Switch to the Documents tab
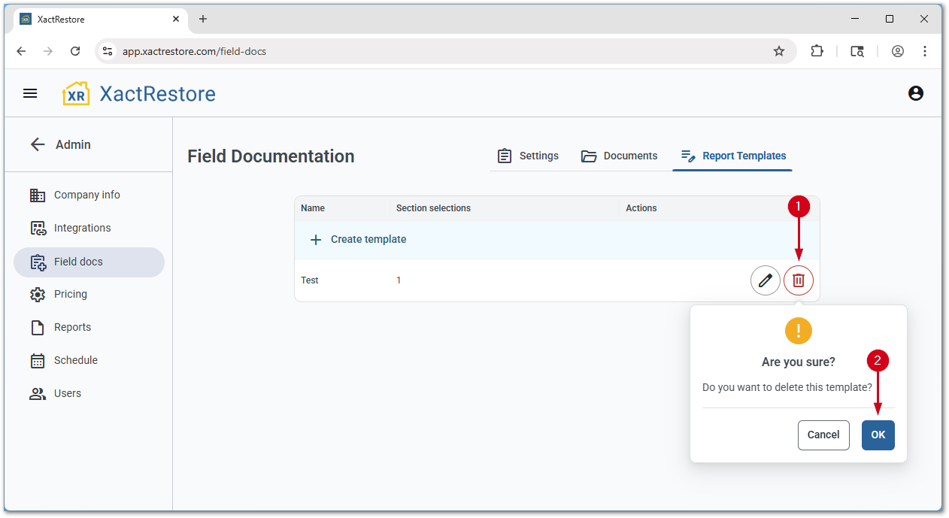Viewport: 949px width, 518px height. 620,156
